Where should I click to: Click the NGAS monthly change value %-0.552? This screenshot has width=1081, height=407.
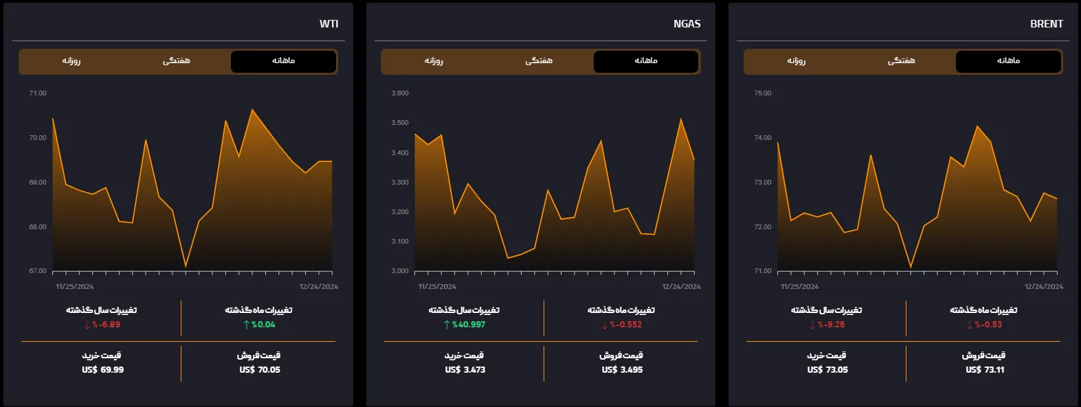(x=626, y=325)
